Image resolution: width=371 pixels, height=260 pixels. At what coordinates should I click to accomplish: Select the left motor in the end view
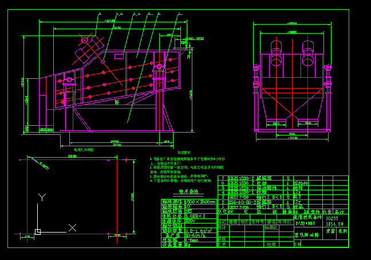click(x=276, y=53)
